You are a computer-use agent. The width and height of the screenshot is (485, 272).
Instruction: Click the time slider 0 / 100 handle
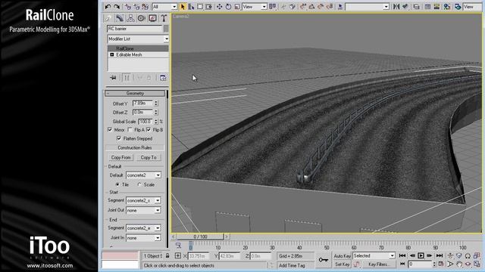click(x=200, y=236)
